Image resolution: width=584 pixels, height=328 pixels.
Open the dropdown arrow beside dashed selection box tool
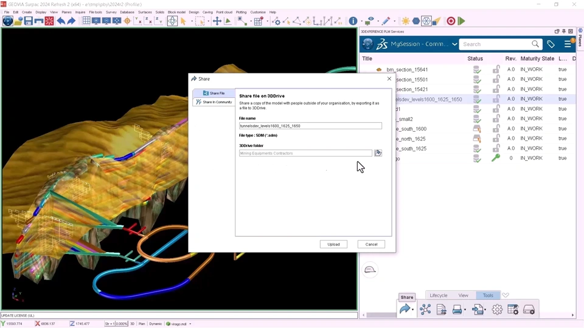[x=208, y=21]
